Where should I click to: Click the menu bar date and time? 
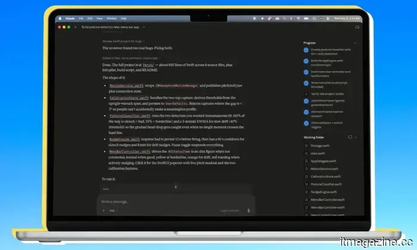pyautogui.click(x=347, y=18)
